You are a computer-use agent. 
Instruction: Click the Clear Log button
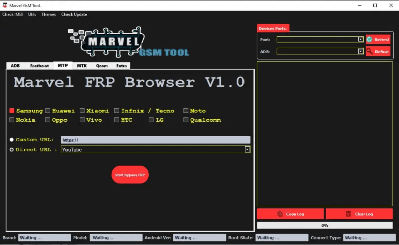359,214
